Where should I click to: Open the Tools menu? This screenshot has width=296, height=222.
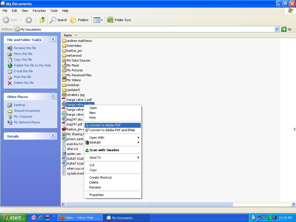[54, 11]
